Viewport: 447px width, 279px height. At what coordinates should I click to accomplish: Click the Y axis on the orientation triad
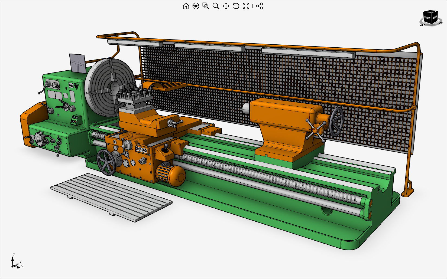click(x=20, y=262)
